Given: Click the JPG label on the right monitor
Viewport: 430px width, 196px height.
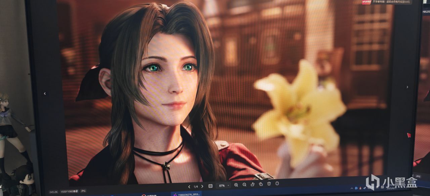Looking at the screenshot, I should coord(418,176).
